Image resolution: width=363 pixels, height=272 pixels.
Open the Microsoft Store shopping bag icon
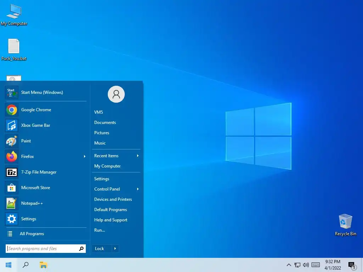12,188
